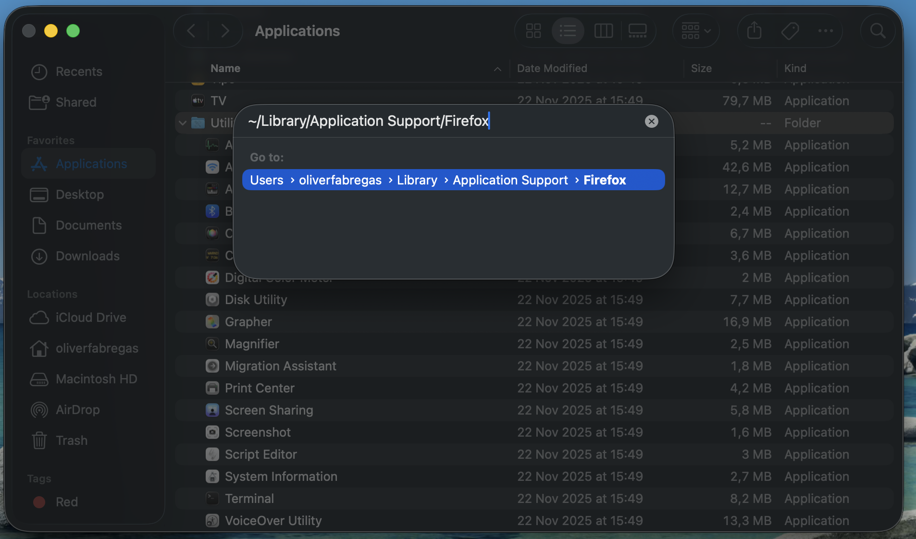Click the Share icon in the toolbar

(x=753, y=30)
